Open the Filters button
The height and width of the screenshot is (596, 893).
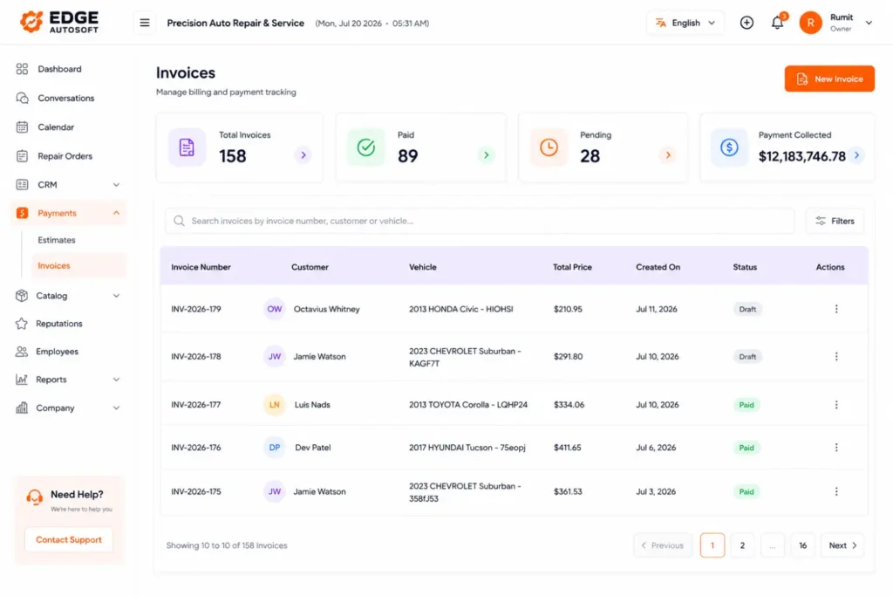tap(835, 221)
